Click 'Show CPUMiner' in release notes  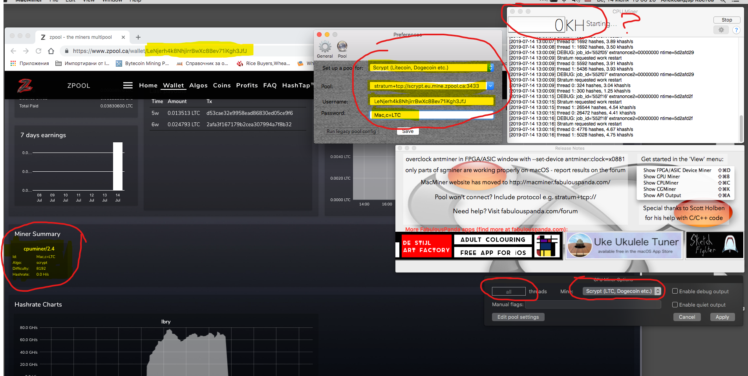661,183
